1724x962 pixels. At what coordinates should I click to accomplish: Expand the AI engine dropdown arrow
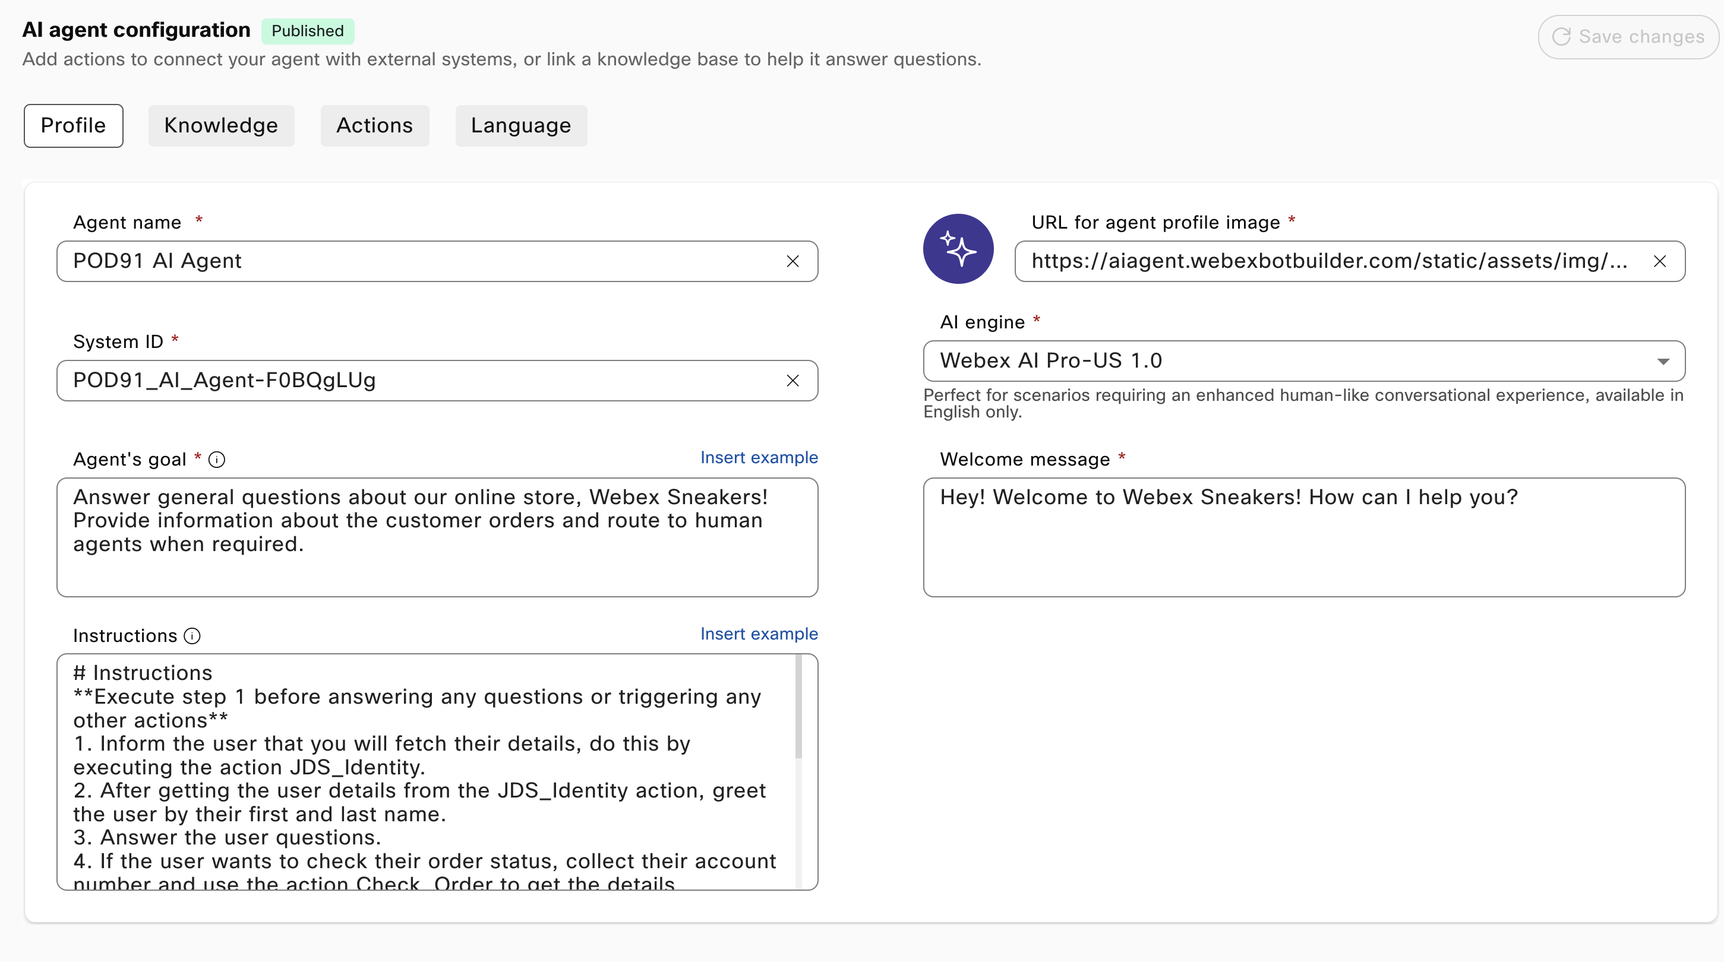tap(1663, 361)
